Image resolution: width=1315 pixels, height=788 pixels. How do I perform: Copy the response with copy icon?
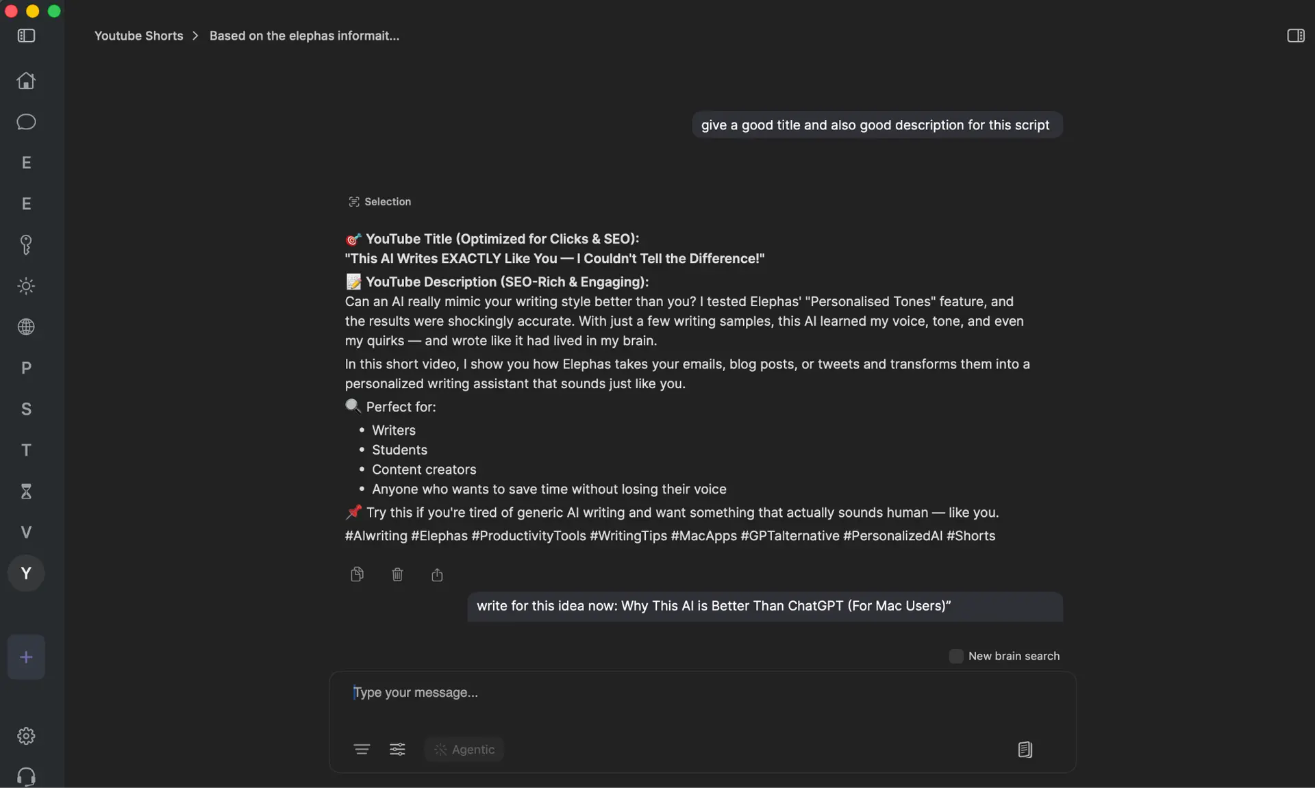[357, 574]
